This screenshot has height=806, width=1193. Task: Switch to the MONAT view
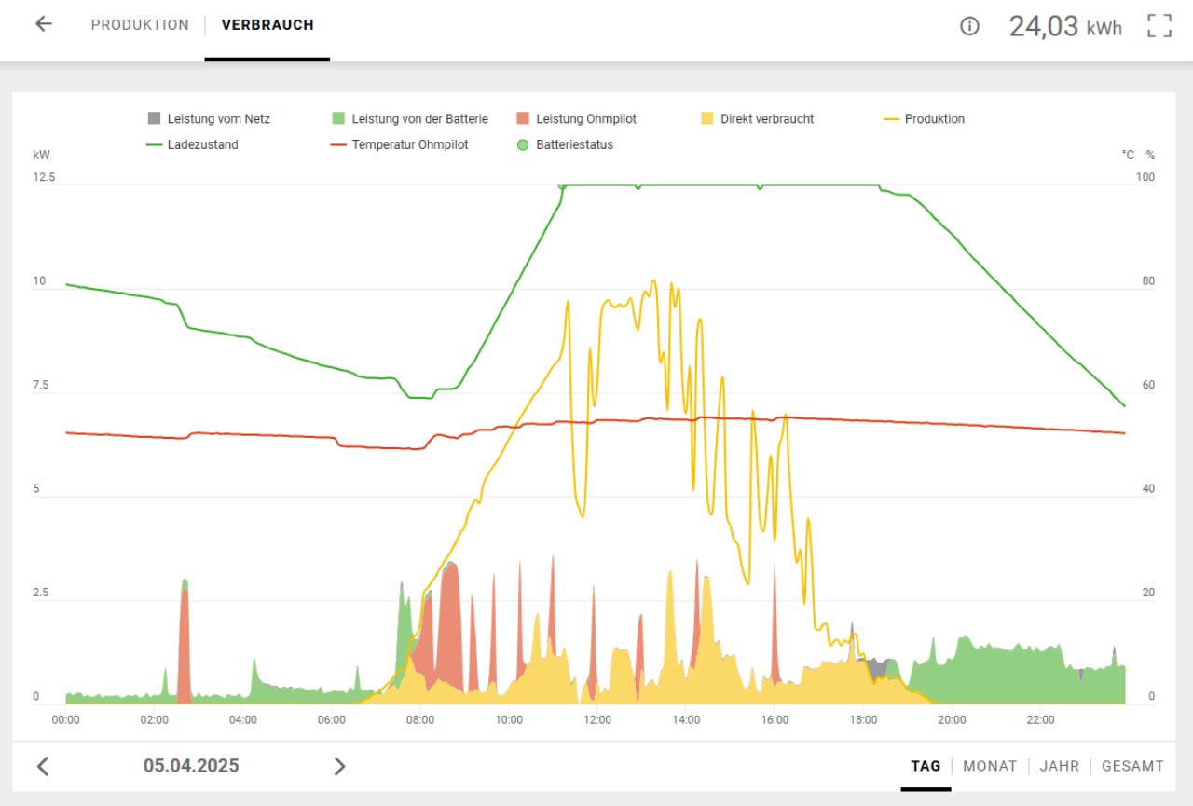pyautogui.click(x=990, y=766)
